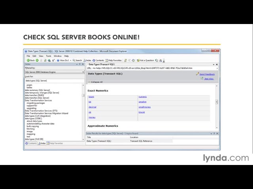Toggle auto hide pin on Index panel
The height and width of the screenshot is (189, 253).
pyautogui.click(x=80, y=64)
